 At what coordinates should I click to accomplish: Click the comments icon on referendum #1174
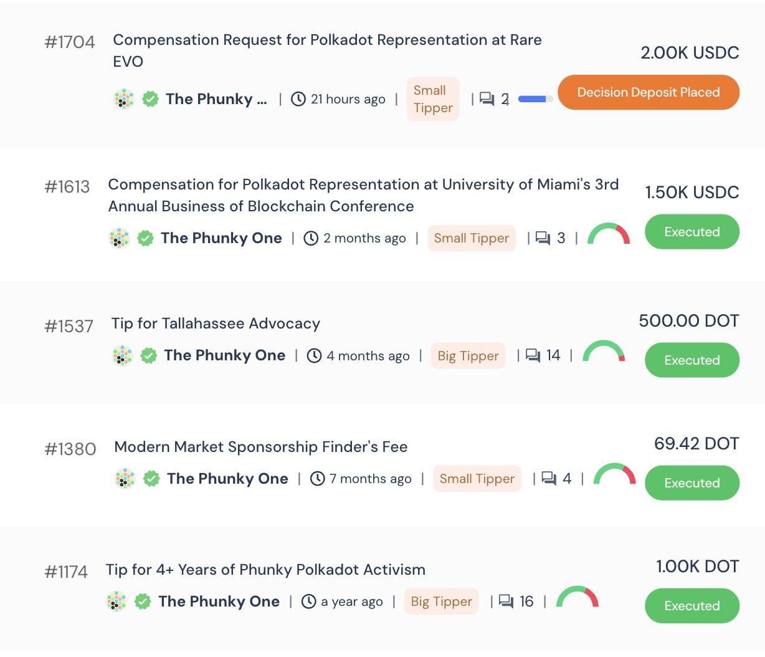pos(506,601)
